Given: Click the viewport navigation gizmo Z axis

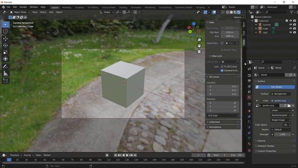Looking at the screenshot, I should pos(194,24).
